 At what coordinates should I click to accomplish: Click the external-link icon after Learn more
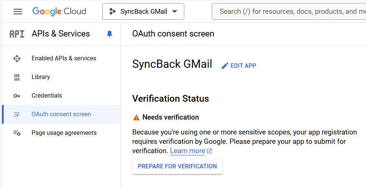coord(209,151)
